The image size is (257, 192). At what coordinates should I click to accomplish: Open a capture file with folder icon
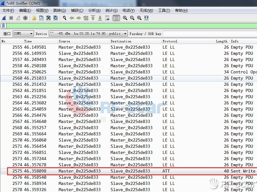click(x=34, y=18)
